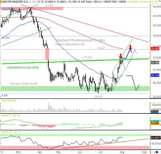The height and width of the screenshot is (154, 161).
Task: Select the rsi(14, 70, 30, 1) indicator label
Action: [x=11, y=132]
